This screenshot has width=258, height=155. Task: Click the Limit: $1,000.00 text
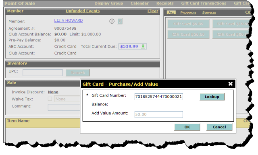coord(85,34)
